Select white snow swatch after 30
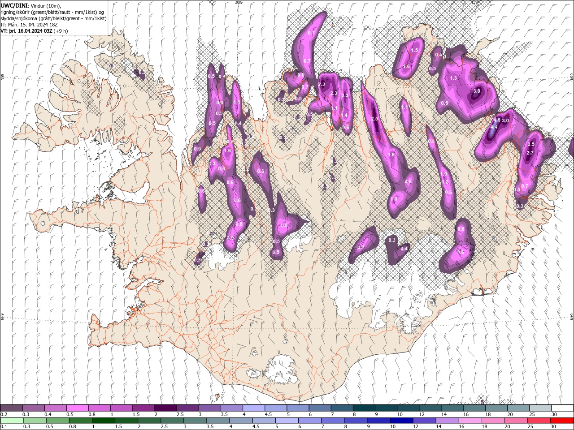The height and width of the screenshot is (430, 574). coord(562,408)
